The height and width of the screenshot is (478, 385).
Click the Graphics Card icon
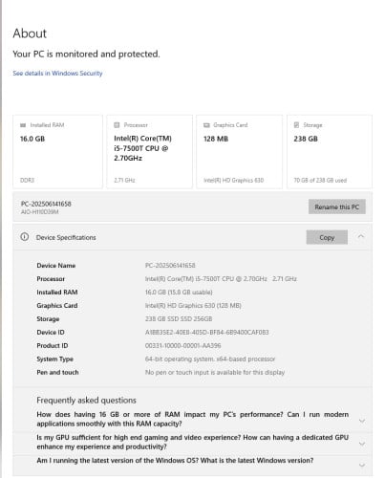tap(206, 125)
